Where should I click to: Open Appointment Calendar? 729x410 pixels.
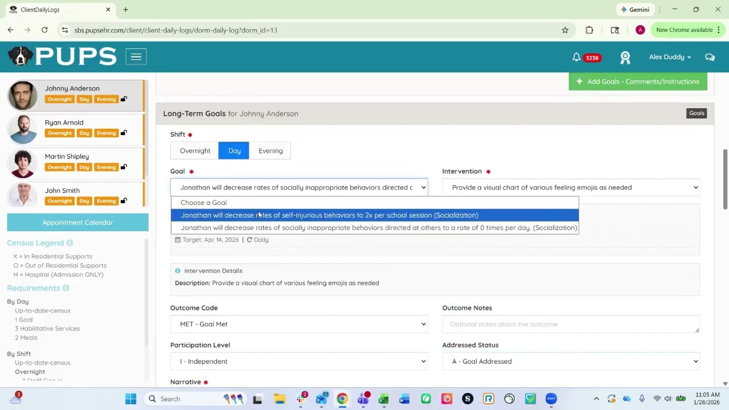[x=77, y=222]
